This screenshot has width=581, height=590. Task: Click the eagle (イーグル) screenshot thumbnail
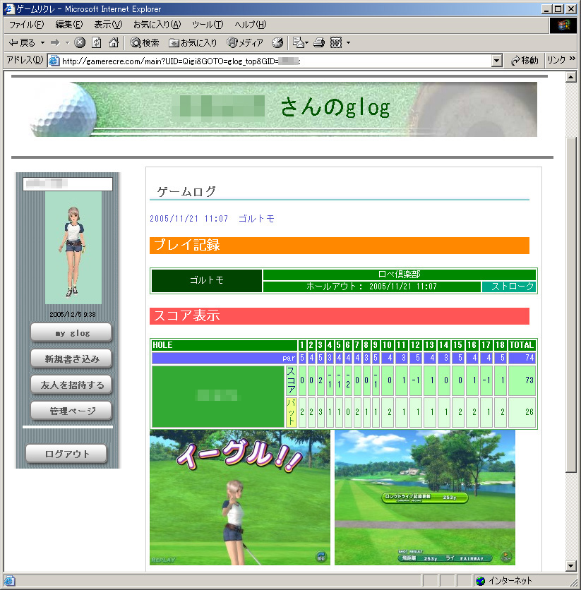pos(240,498)
